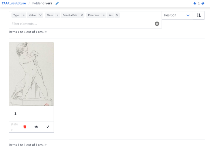Click the "Folder divers" breadcrumb title
Viewport: 210px width, 155px height.
click(42, 3)
